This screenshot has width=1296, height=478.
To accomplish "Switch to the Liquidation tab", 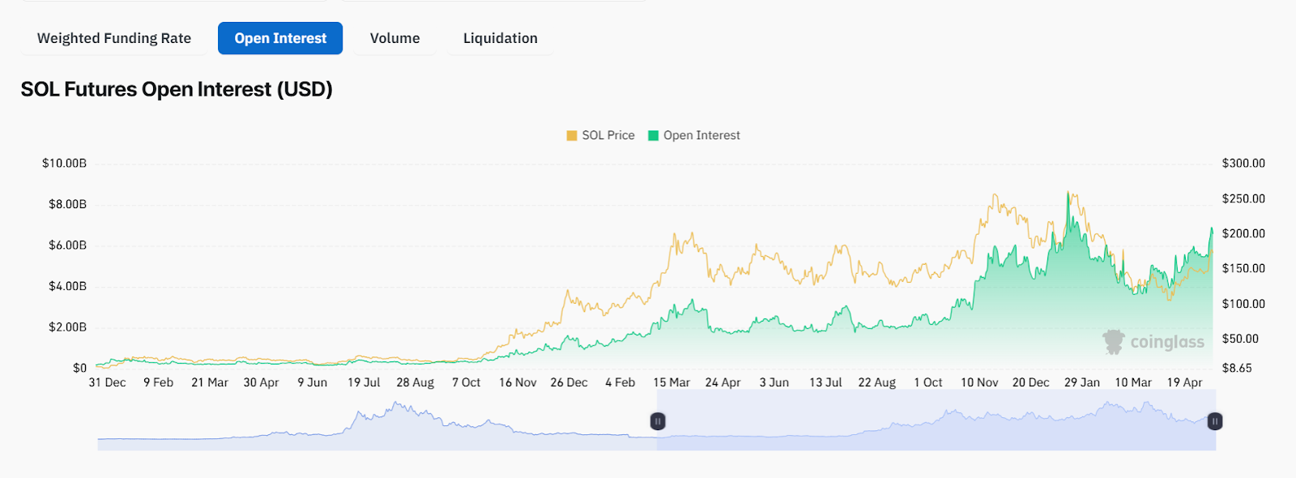I will click(x=501, y=38).
